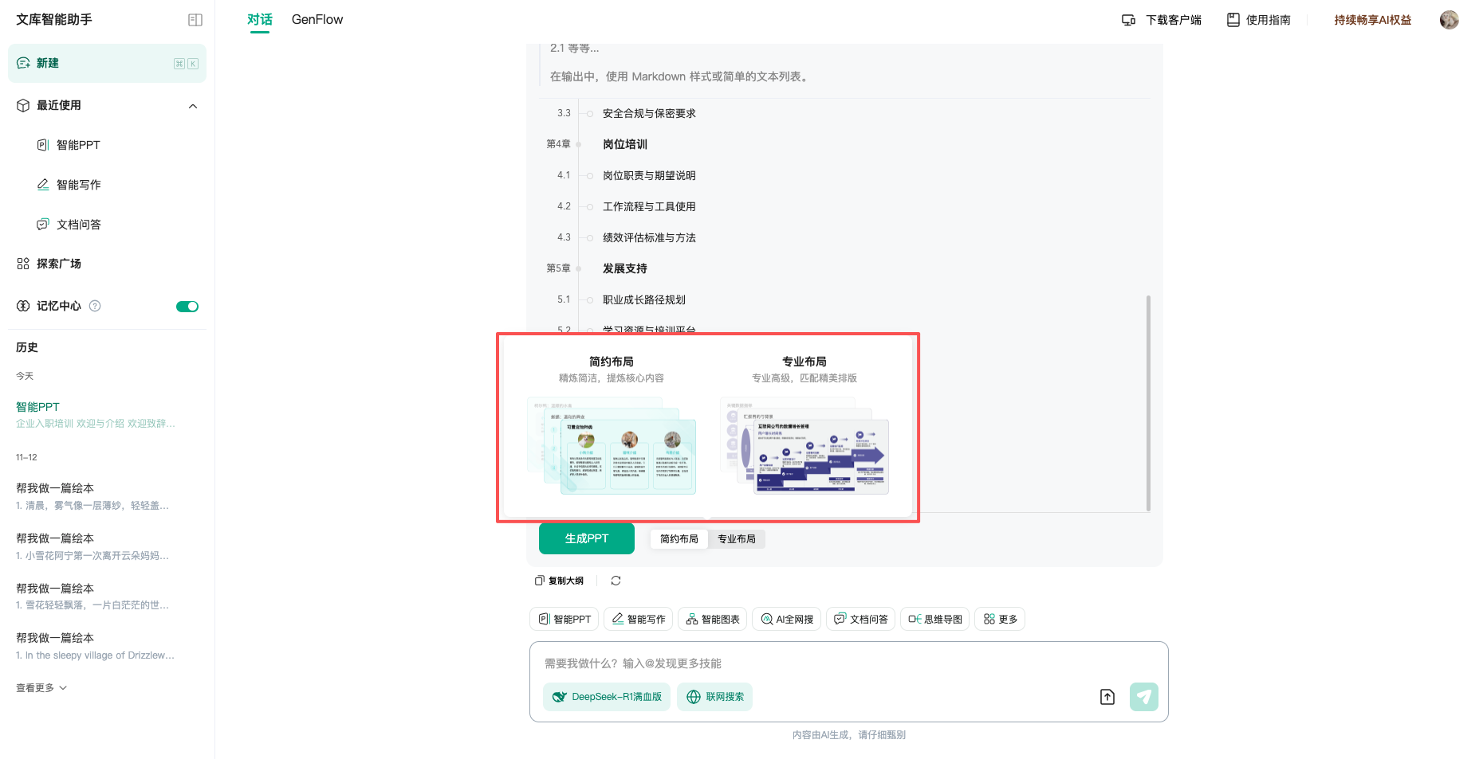Click the regenerate refresh icon
The image size is (1483, 759).
pos(616,581)
